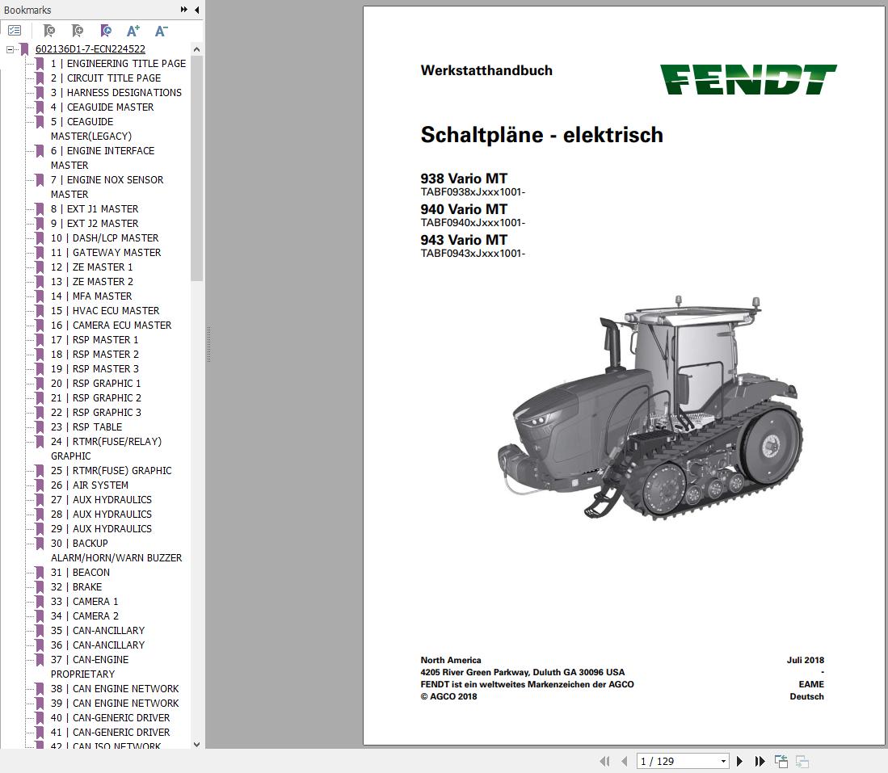This screenshot has height=773, width=888.
Task: Go to previous page icon
Action: click(x=624, y=761)
